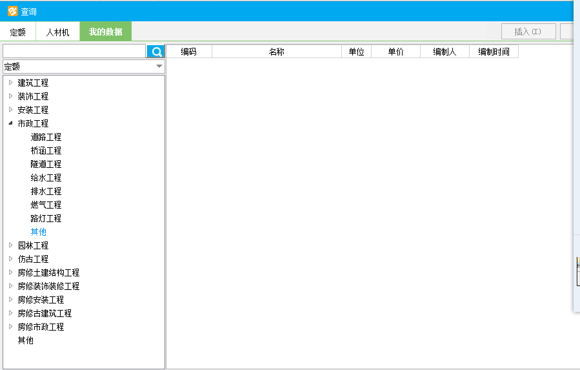This screenshot has width=580, height=370.
Task: Expand the 房修装饰装修工程 node
Action: click(11, 286)
